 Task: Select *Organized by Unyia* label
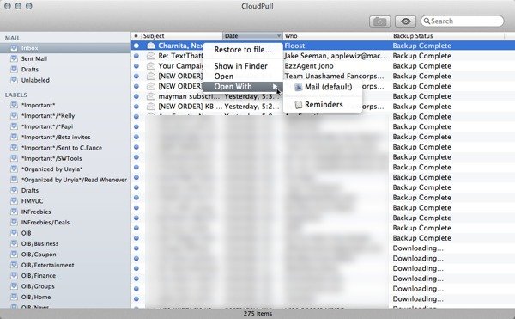(x=65, y=169)
